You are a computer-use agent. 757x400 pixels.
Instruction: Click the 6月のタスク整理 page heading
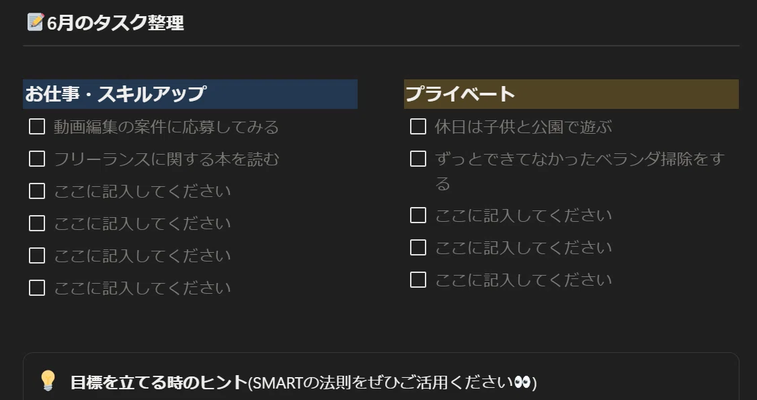point(116,23)
